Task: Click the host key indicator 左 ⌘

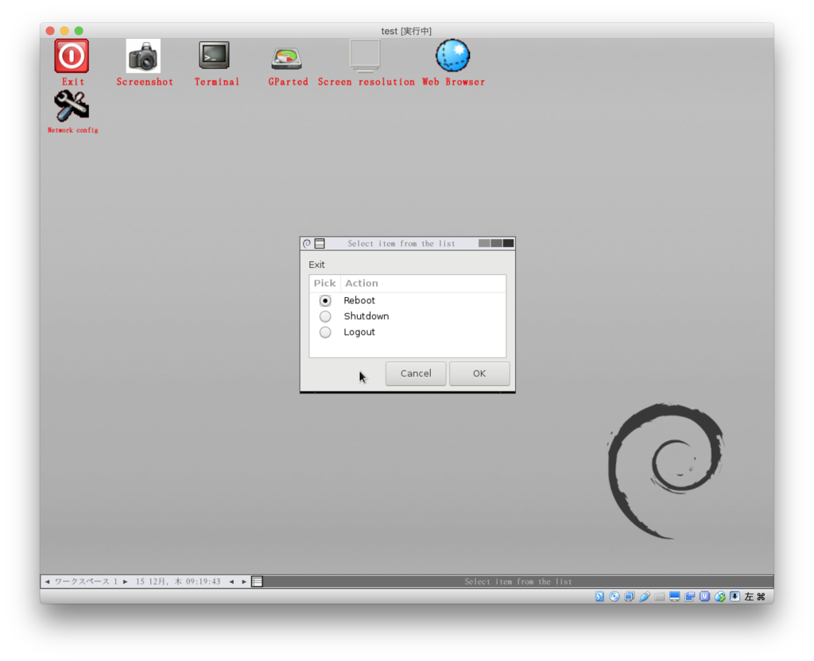Action: pyautogui.click(x=755, y=597)
